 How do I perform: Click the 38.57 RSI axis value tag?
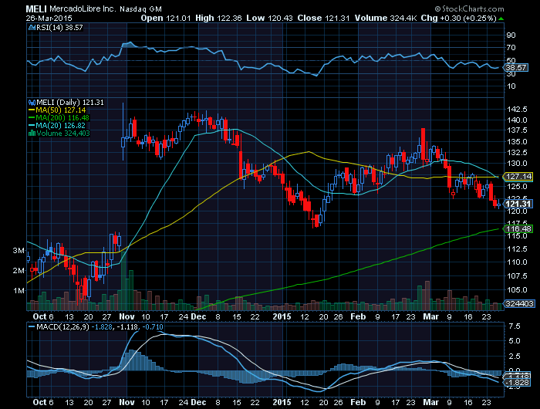(517, 68)
